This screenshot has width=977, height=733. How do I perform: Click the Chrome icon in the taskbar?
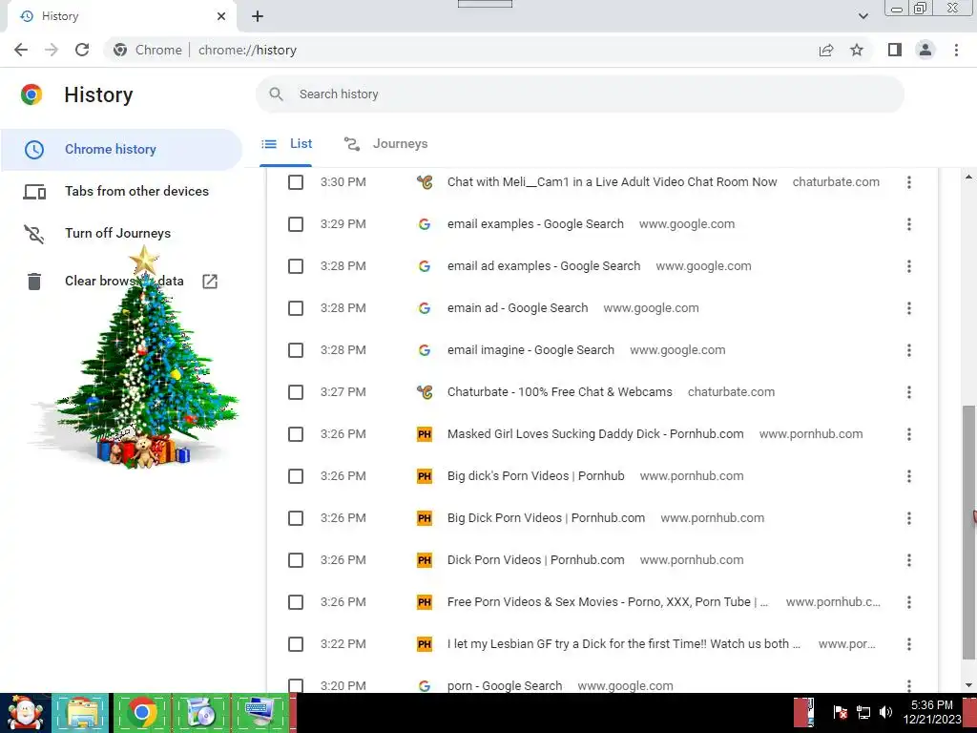(142, 713)
